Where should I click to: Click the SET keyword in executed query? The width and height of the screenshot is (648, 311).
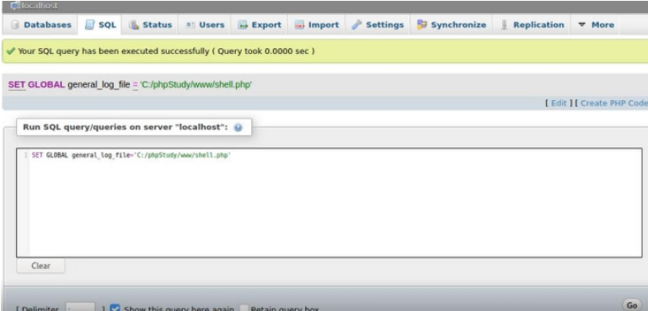click(x=17, y=85)
